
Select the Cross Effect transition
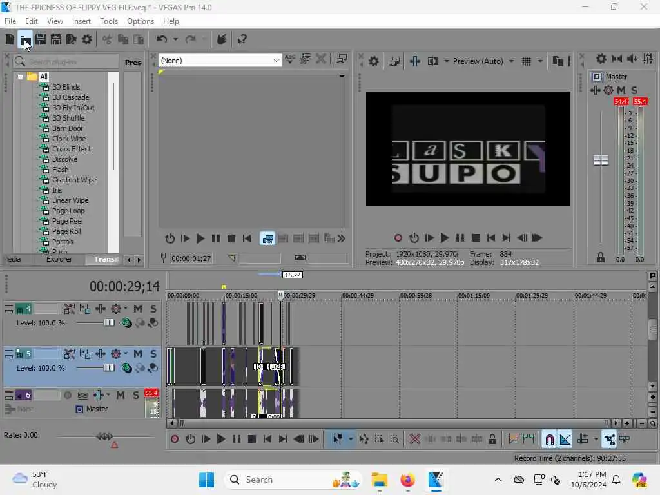[71, 149]
